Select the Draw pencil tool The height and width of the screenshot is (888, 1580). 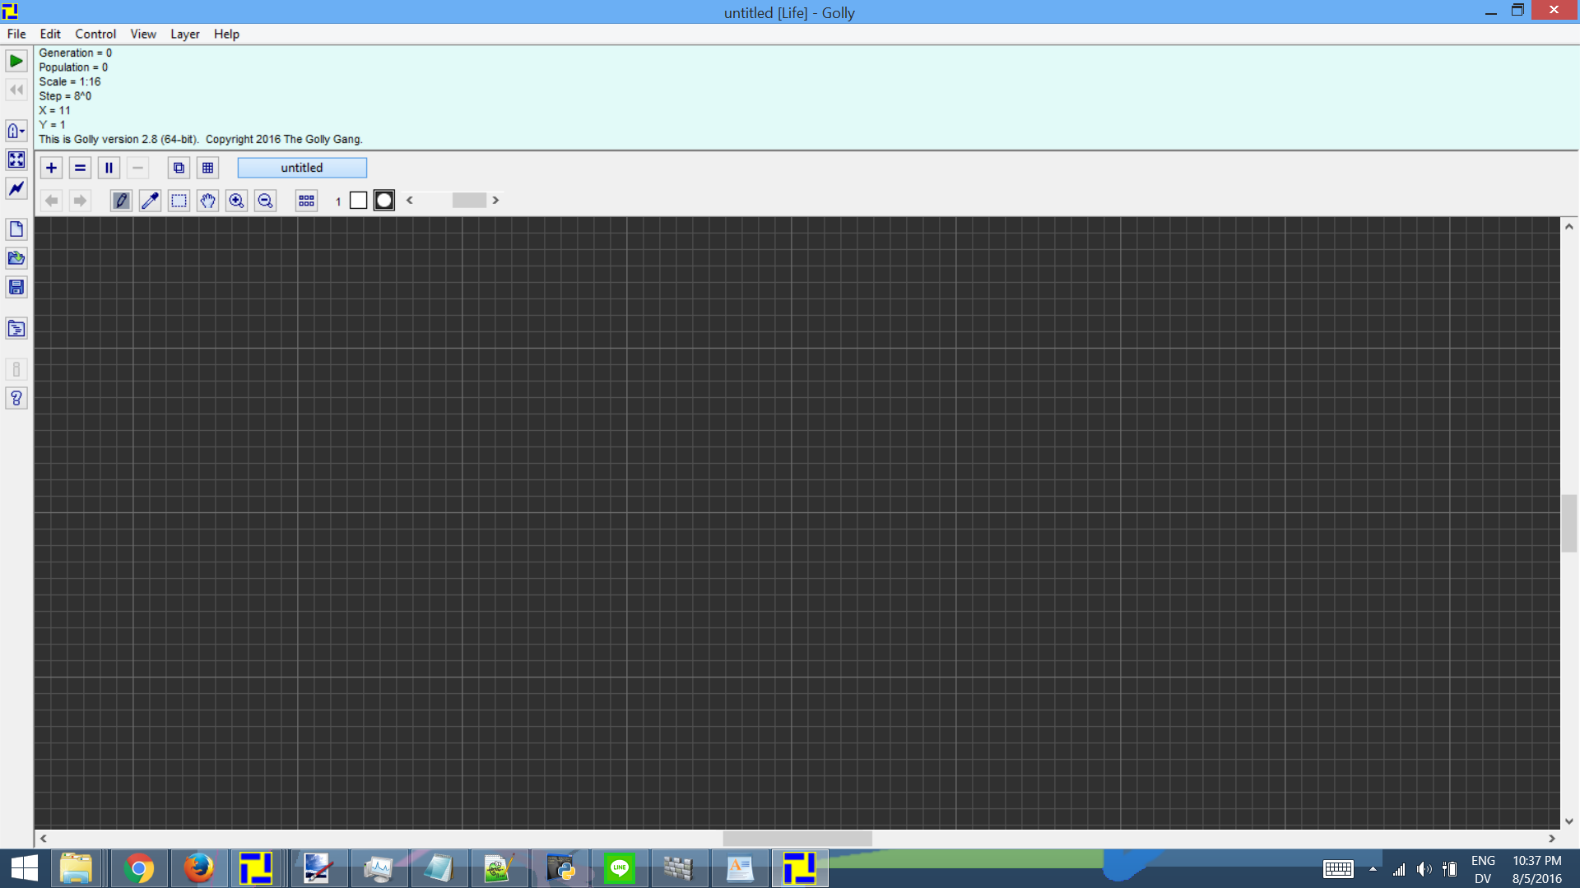(x=121, y=201)
